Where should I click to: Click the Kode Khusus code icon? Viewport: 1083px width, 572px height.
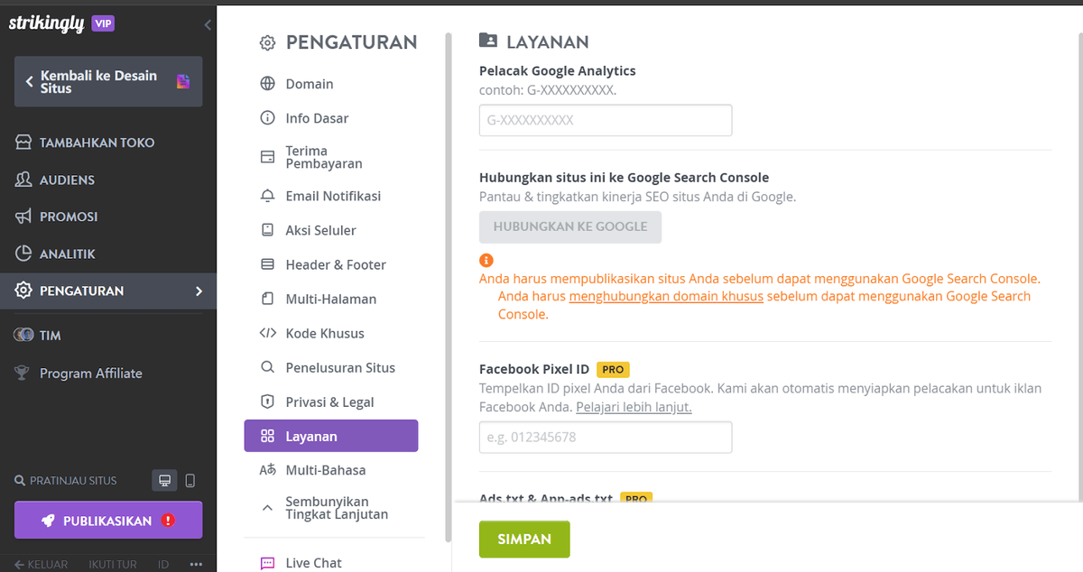pyautogui.click(x=267, y=333)
